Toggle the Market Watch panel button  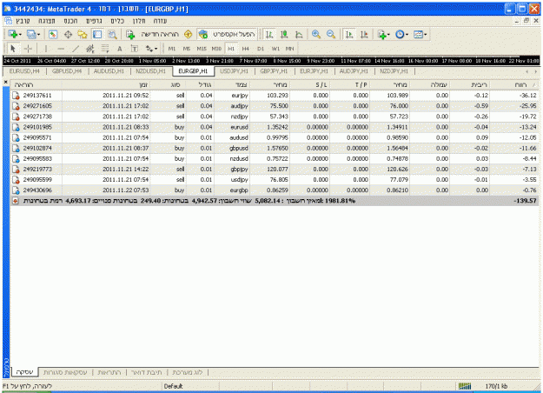coord(53,34)
